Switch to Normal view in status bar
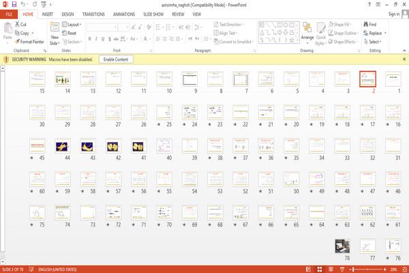 tap(308, 269)
